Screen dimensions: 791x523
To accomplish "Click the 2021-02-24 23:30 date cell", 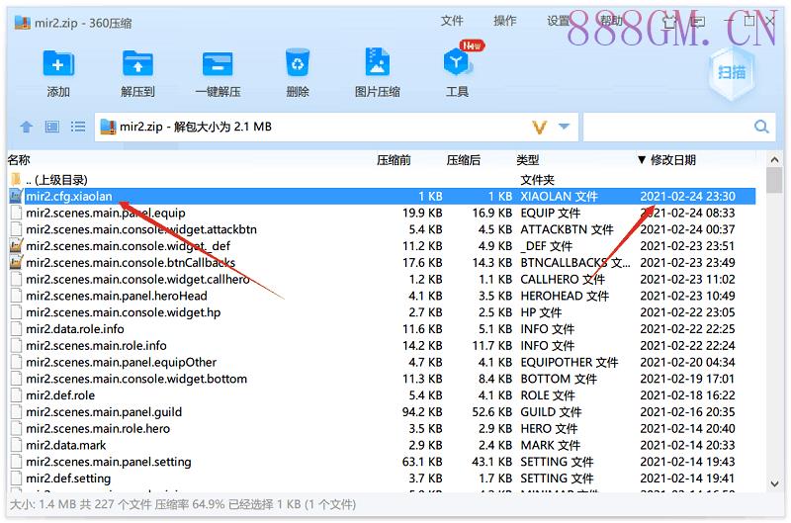I will pyautogui.click(x=687, y=196).
